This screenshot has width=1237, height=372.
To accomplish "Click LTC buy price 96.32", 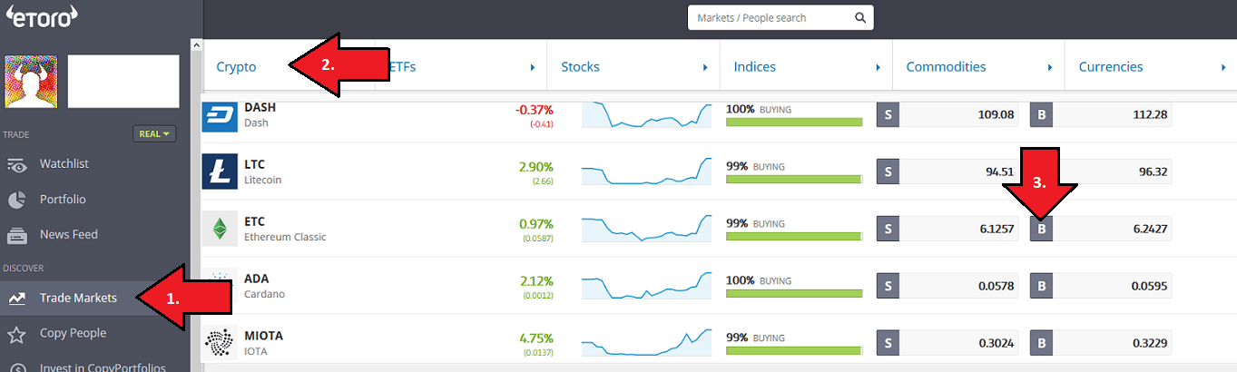I will pos(1153,171).
